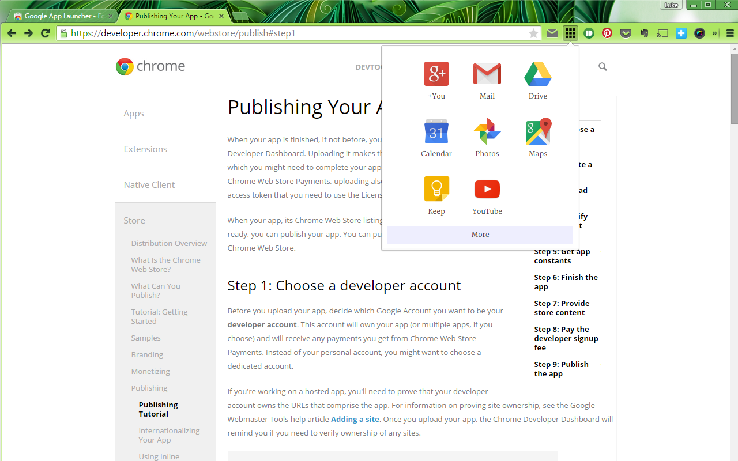The height and width of the screenshot is (461, 738).
Task: Click the address bar URL field
Action: (x=298, y=33)
